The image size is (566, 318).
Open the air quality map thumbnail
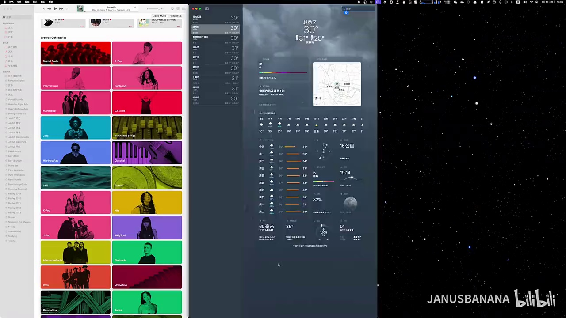click(x=337, y=84)
